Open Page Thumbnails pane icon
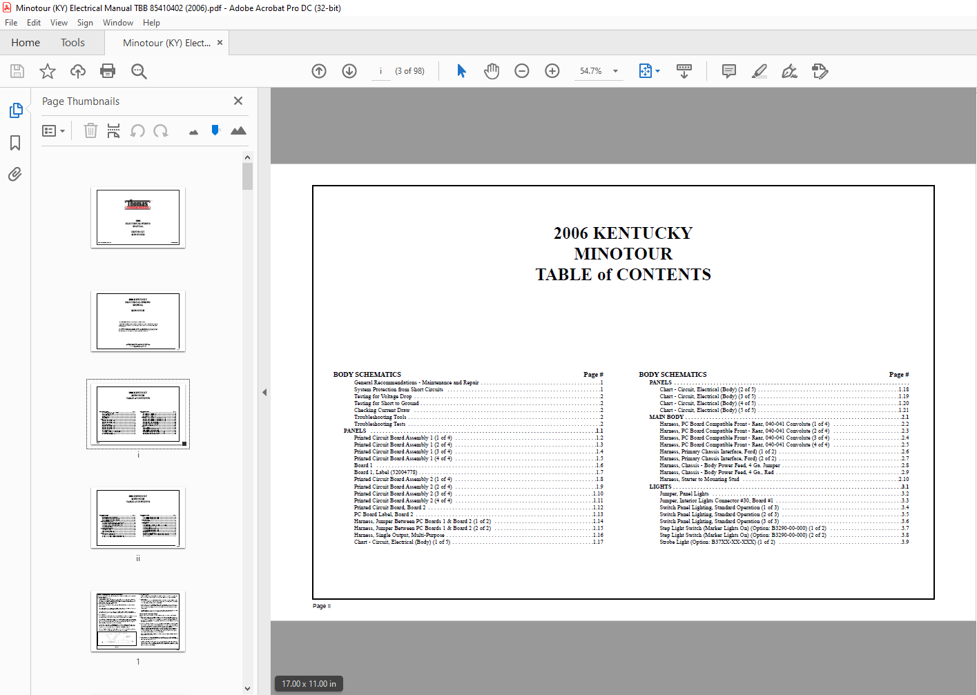Image resolution: width=977 pixels, height=695 pixels. click(15, 110)
